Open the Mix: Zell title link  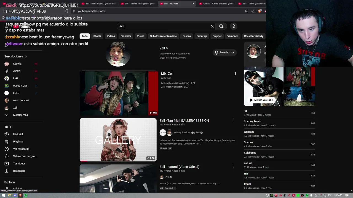[x=167, y=74]
